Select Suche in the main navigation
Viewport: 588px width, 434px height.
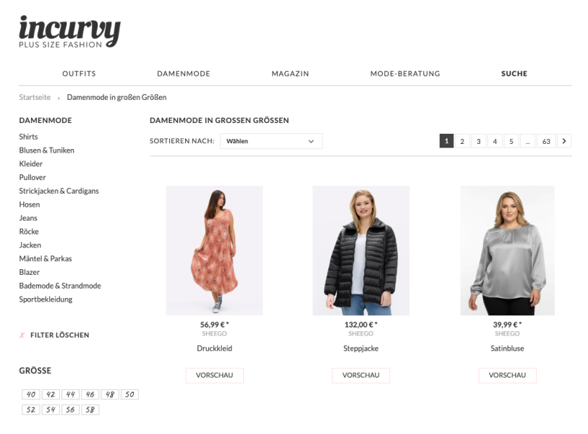coord(514,74)
